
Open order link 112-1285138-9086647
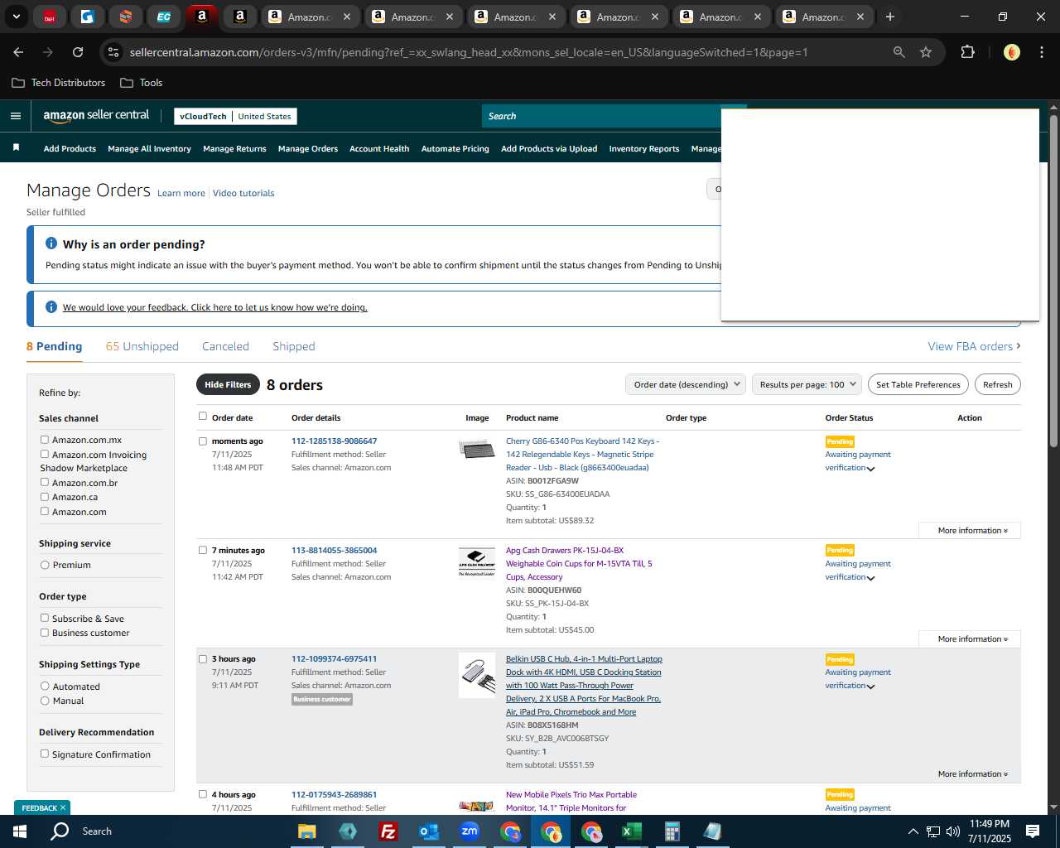[x=334, y=441]
